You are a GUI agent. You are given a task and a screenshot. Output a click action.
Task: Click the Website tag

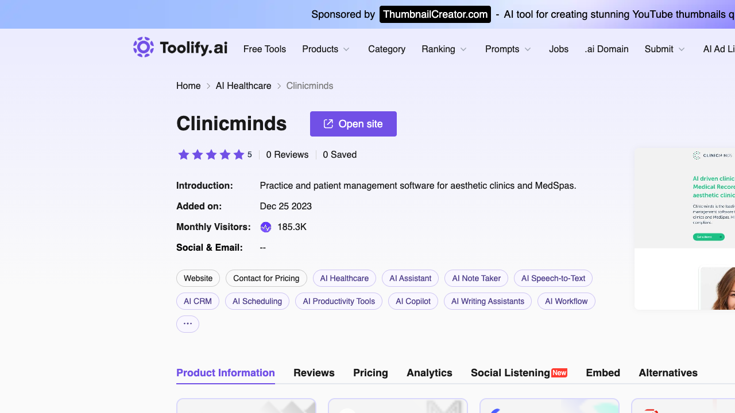pos(198,278)
